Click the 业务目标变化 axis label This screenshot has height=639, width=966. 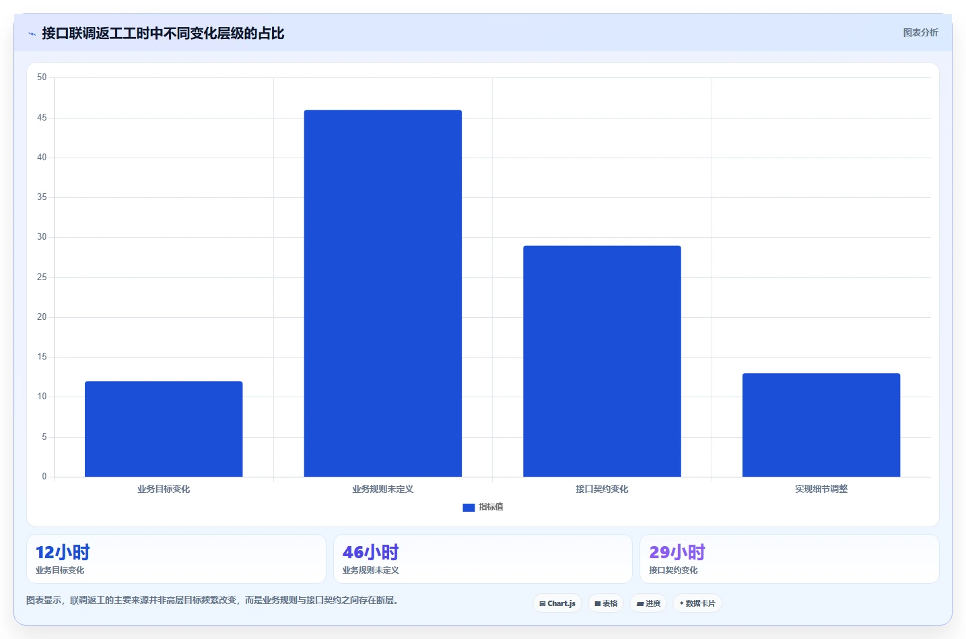164,490
